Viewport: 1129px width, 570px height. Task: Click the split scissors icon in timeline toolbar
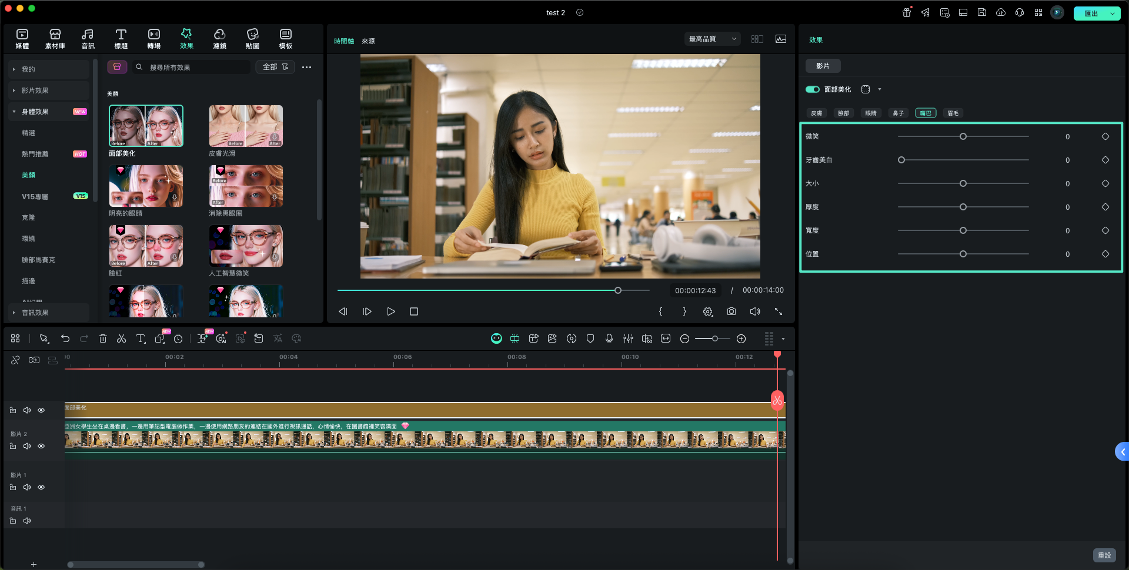point(121,338)
